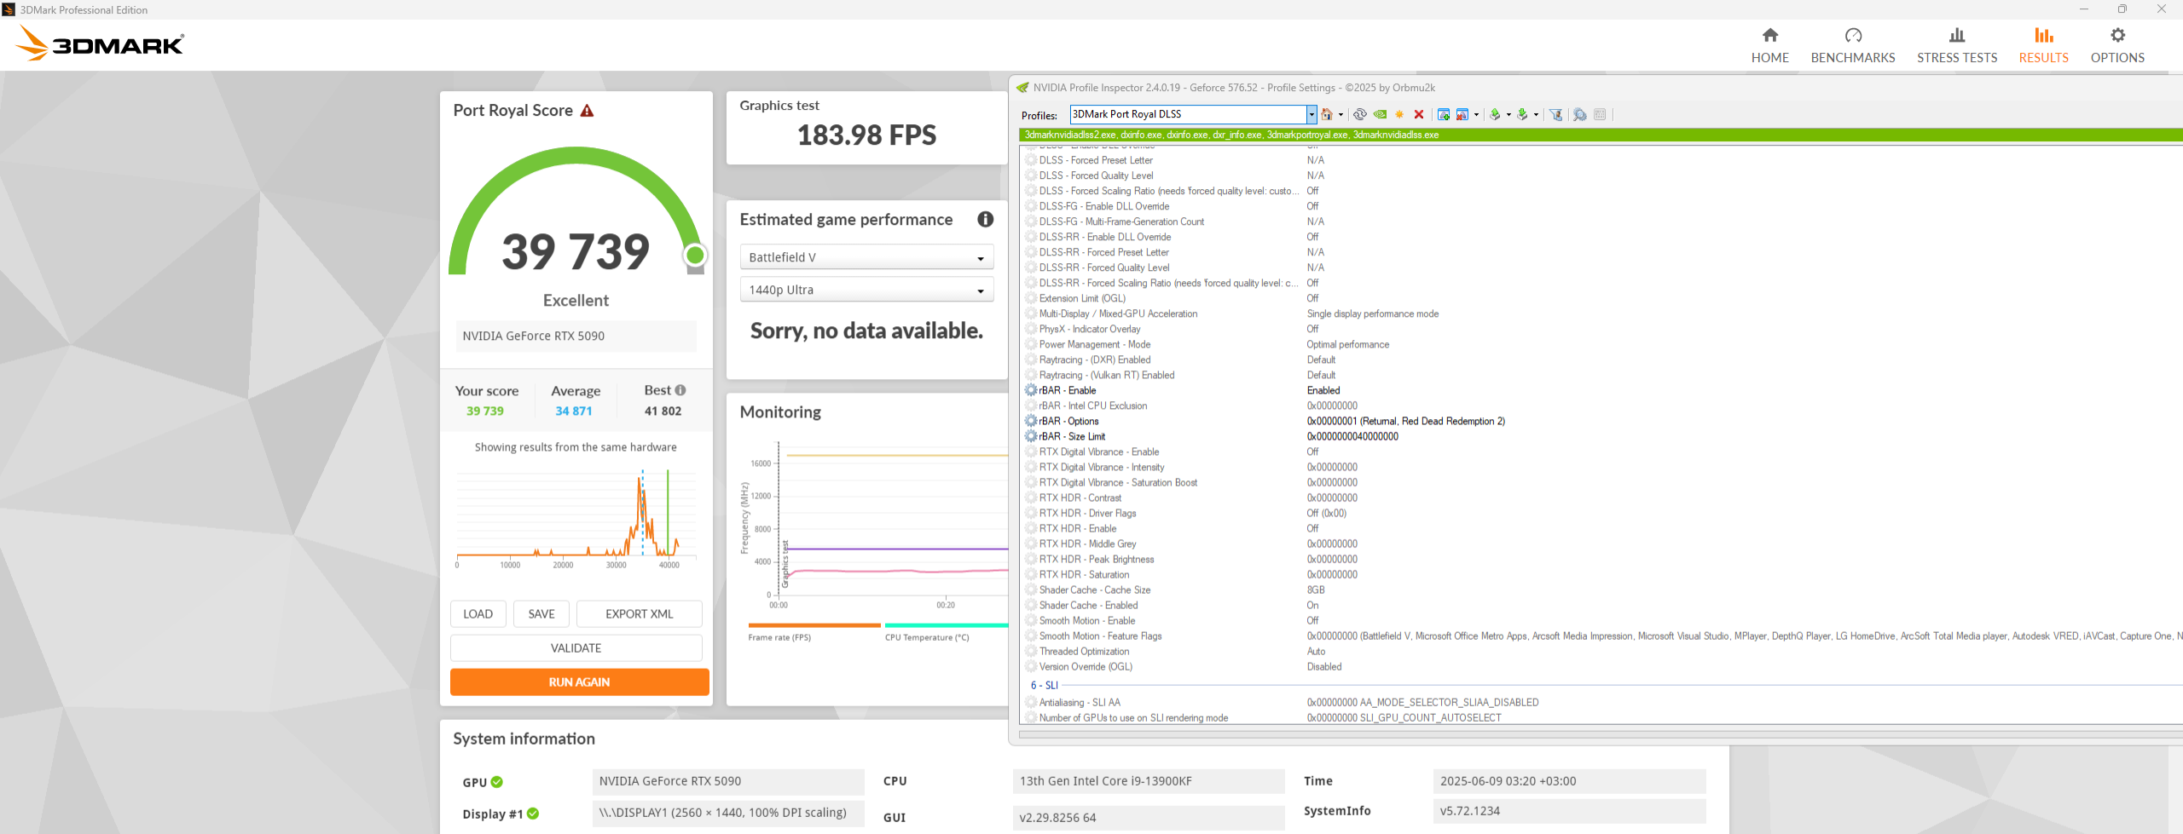Select the Antialiasing - SLI AA row
The height and width of the screenshot is (834, 2183).
coord(1603,703)
